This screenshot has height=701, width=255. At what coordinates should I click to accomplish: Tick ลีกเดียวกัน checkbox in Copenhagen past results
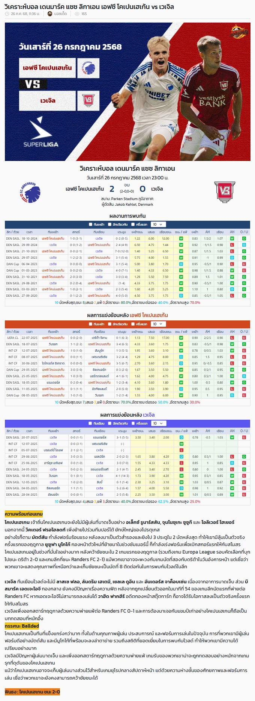(x=109, y=324)
